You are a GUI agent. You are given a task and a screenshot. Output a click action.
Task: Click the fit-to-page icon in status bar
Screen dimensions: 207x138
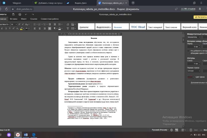[191, 130]
